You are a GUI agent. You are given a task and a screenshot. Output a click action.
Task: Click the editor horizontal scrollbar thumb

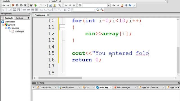click(60, 78)
